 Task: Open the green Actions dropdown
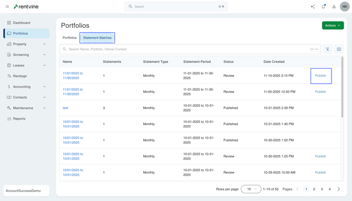pyautogui.click(x=333, y=26)
